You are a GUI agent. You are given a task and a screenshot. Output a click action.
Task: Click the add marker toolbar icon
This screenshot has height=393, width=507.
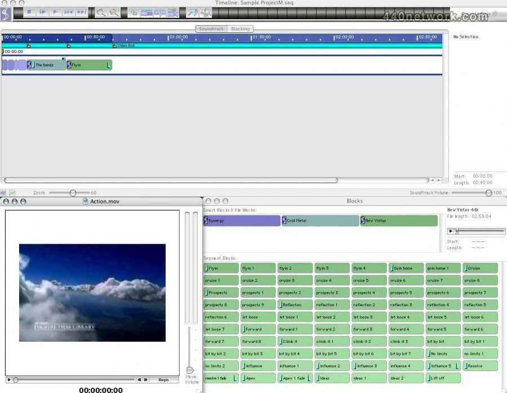(133, 12)
